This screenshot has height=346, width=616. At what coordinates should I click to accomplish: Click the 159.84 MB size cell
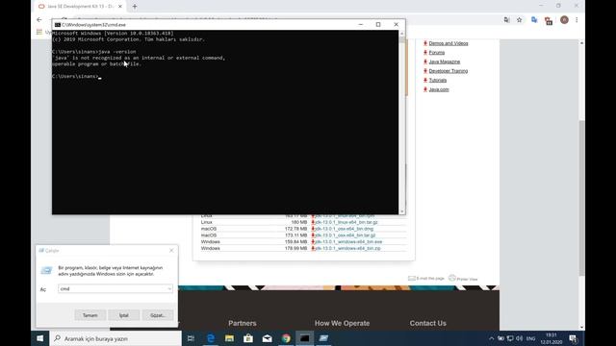(x=295, y=241)
